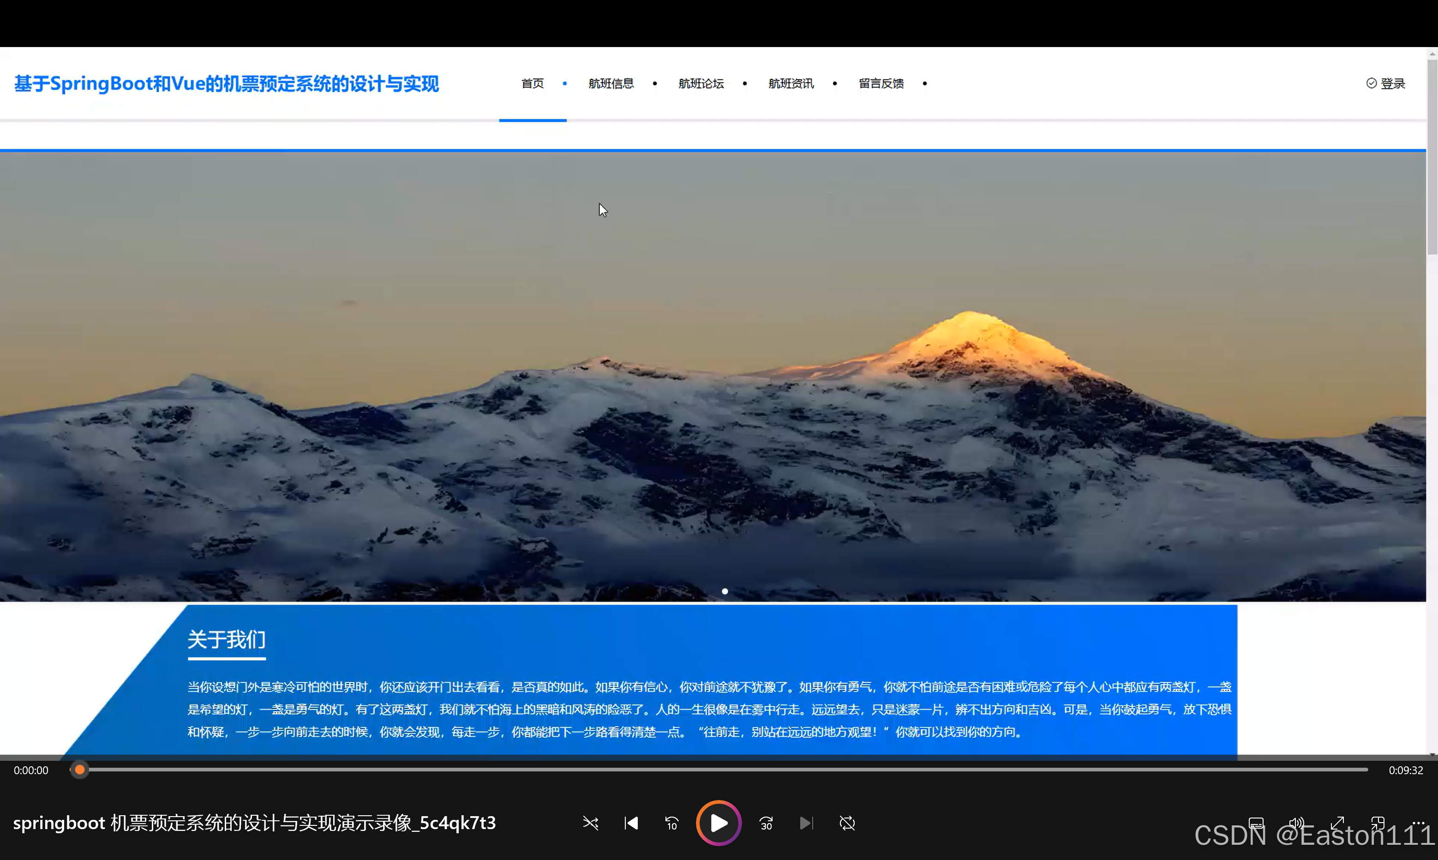Click the orange seek bar handle
Viewport: 1438px width, 860px height.
pyautogui.click(x=80, y=770)
